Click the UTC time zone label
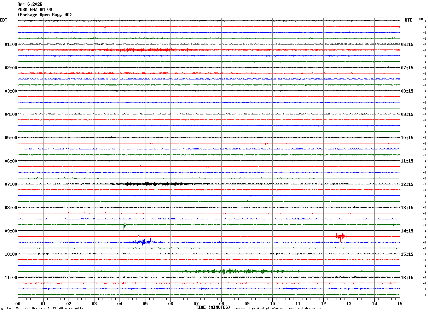The image size is (428, 313). point(409,20)
